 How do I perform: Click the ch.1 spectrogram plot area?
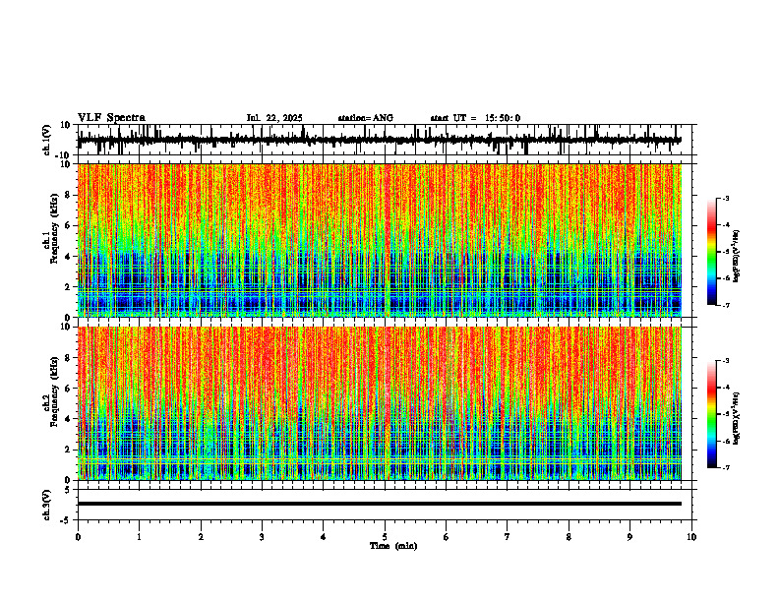[380, 240]
